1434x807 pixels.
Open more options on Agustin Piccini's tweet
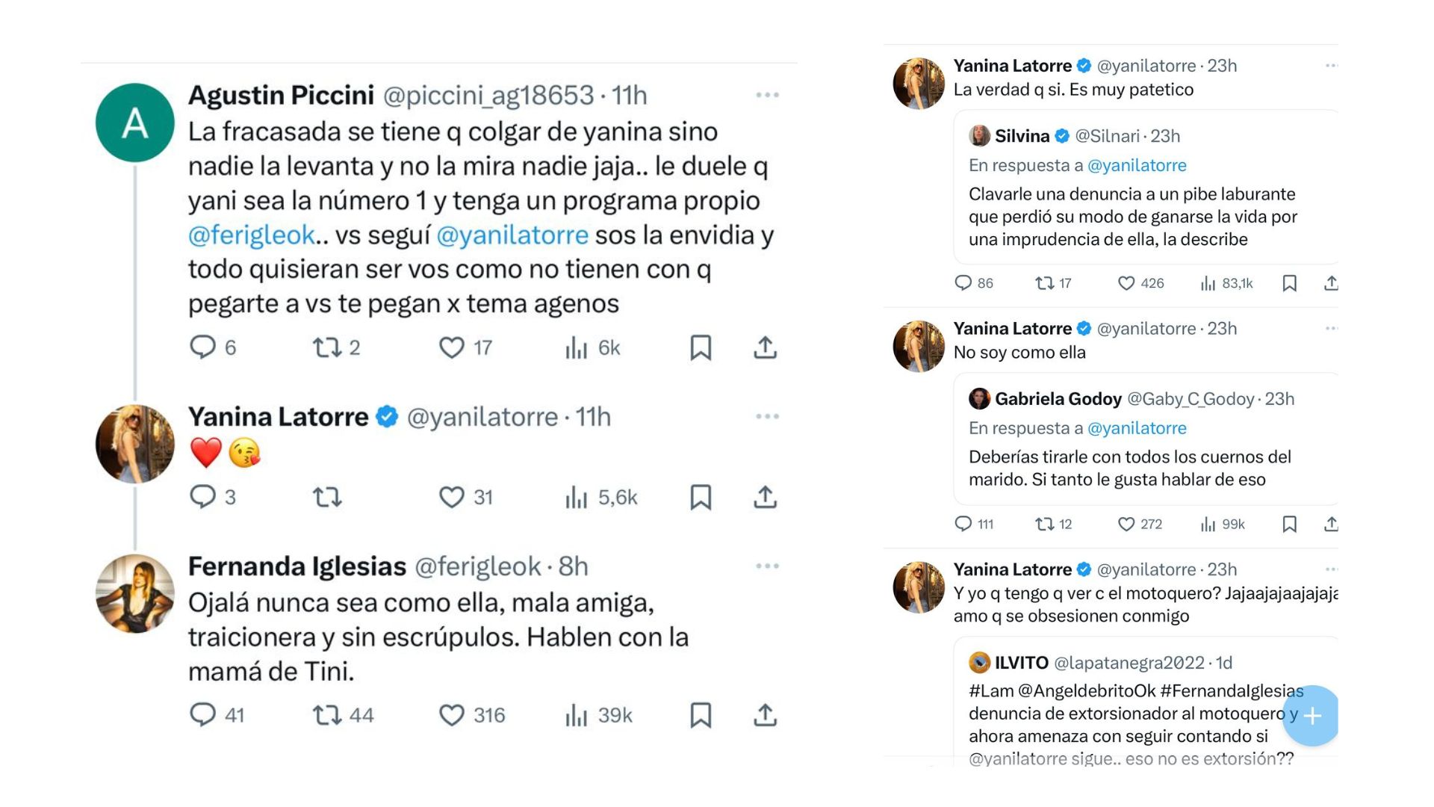[767, 95]
